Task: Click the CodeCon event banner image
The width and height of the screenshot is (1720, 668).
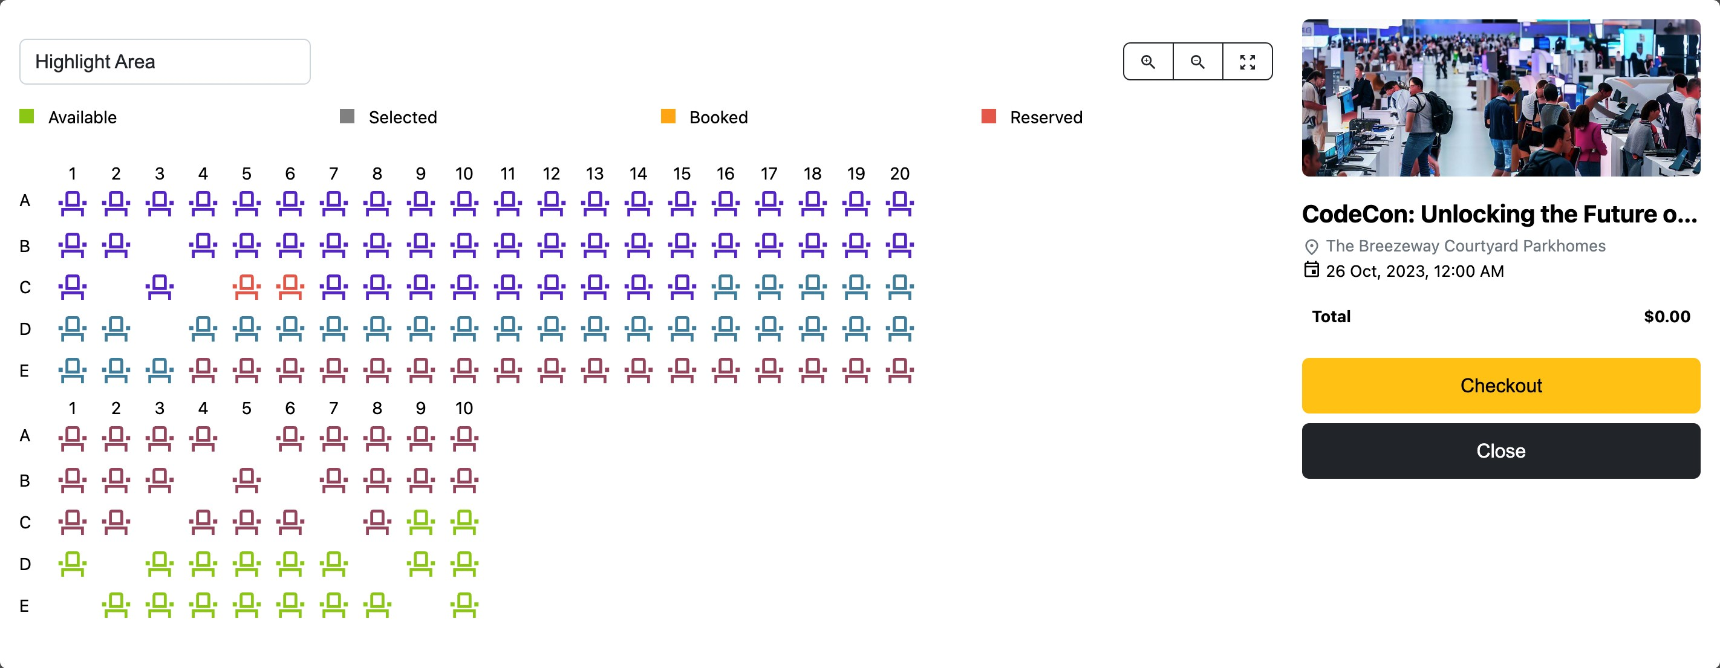Action: [1500, 98]
